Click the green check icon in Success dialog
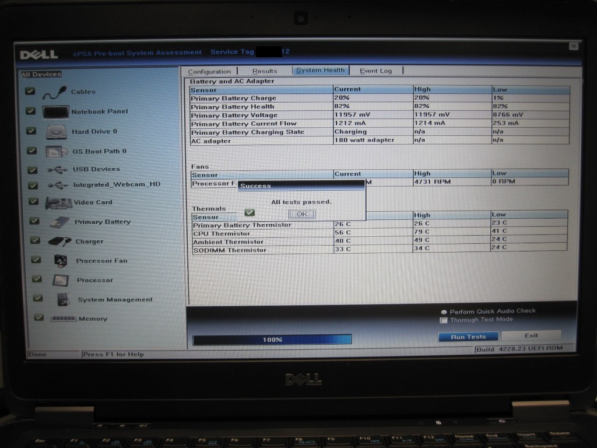597x448 pixels. coord(250,212)
